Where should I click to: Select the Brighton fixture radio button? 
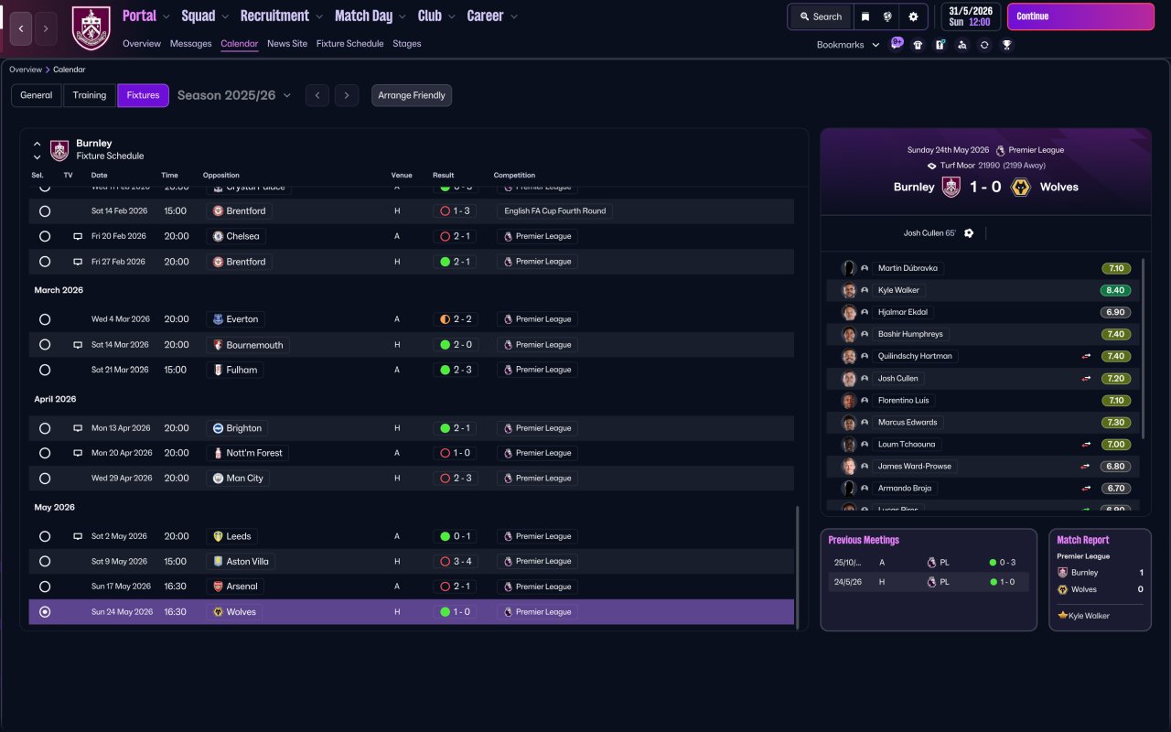click(x=45, y=428)
